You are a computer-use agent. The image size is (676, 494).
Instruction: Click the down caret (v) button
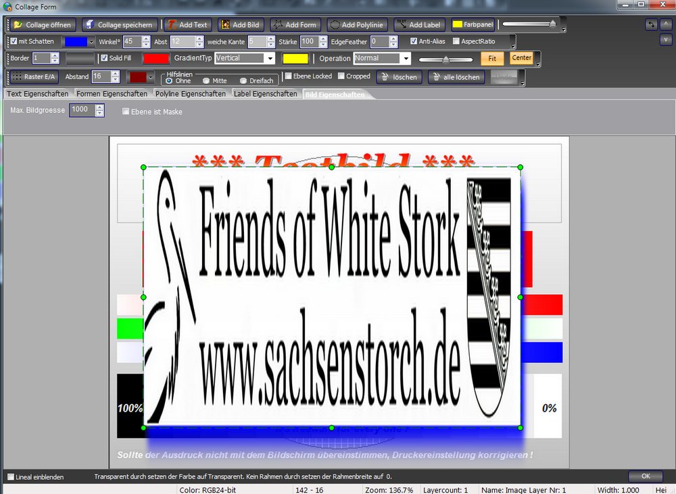666,40
